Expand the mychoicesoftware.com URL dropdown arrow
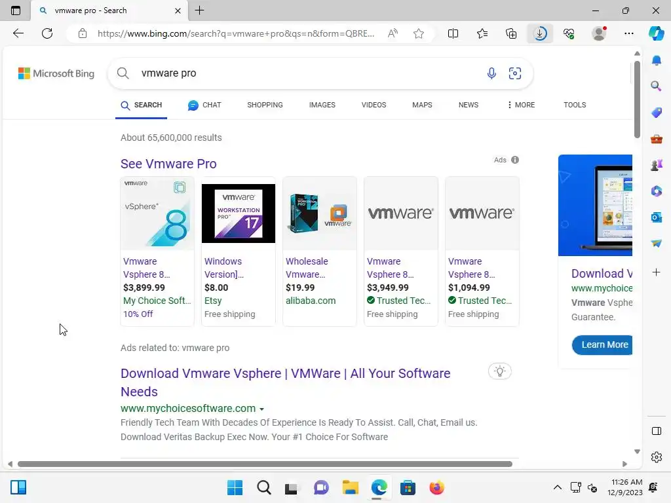 261,409
